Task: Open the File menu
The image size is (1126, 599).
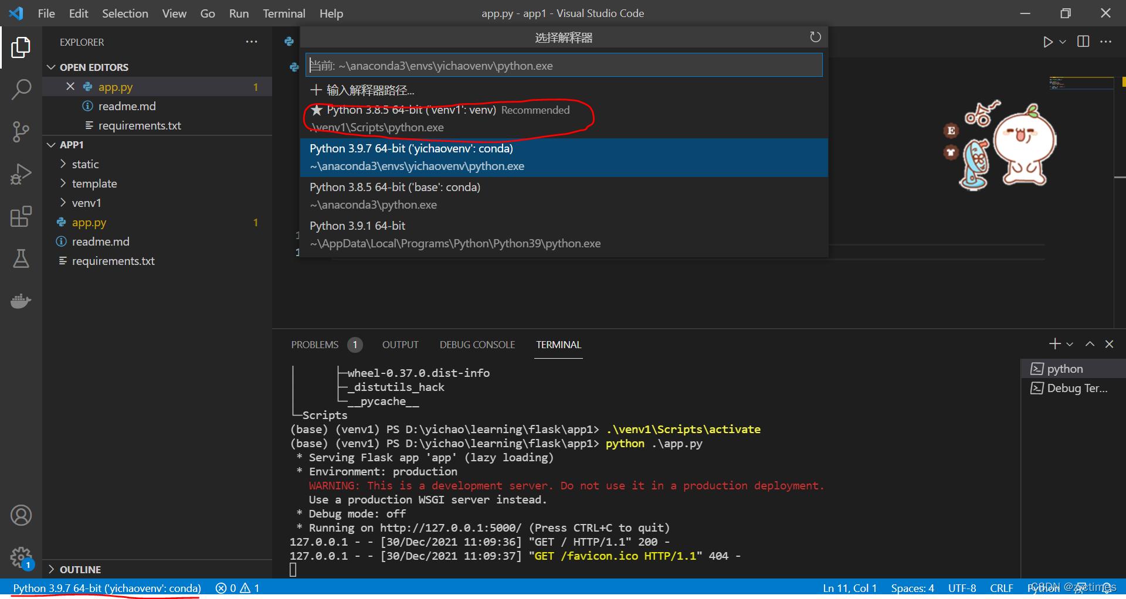Action: 46,13
